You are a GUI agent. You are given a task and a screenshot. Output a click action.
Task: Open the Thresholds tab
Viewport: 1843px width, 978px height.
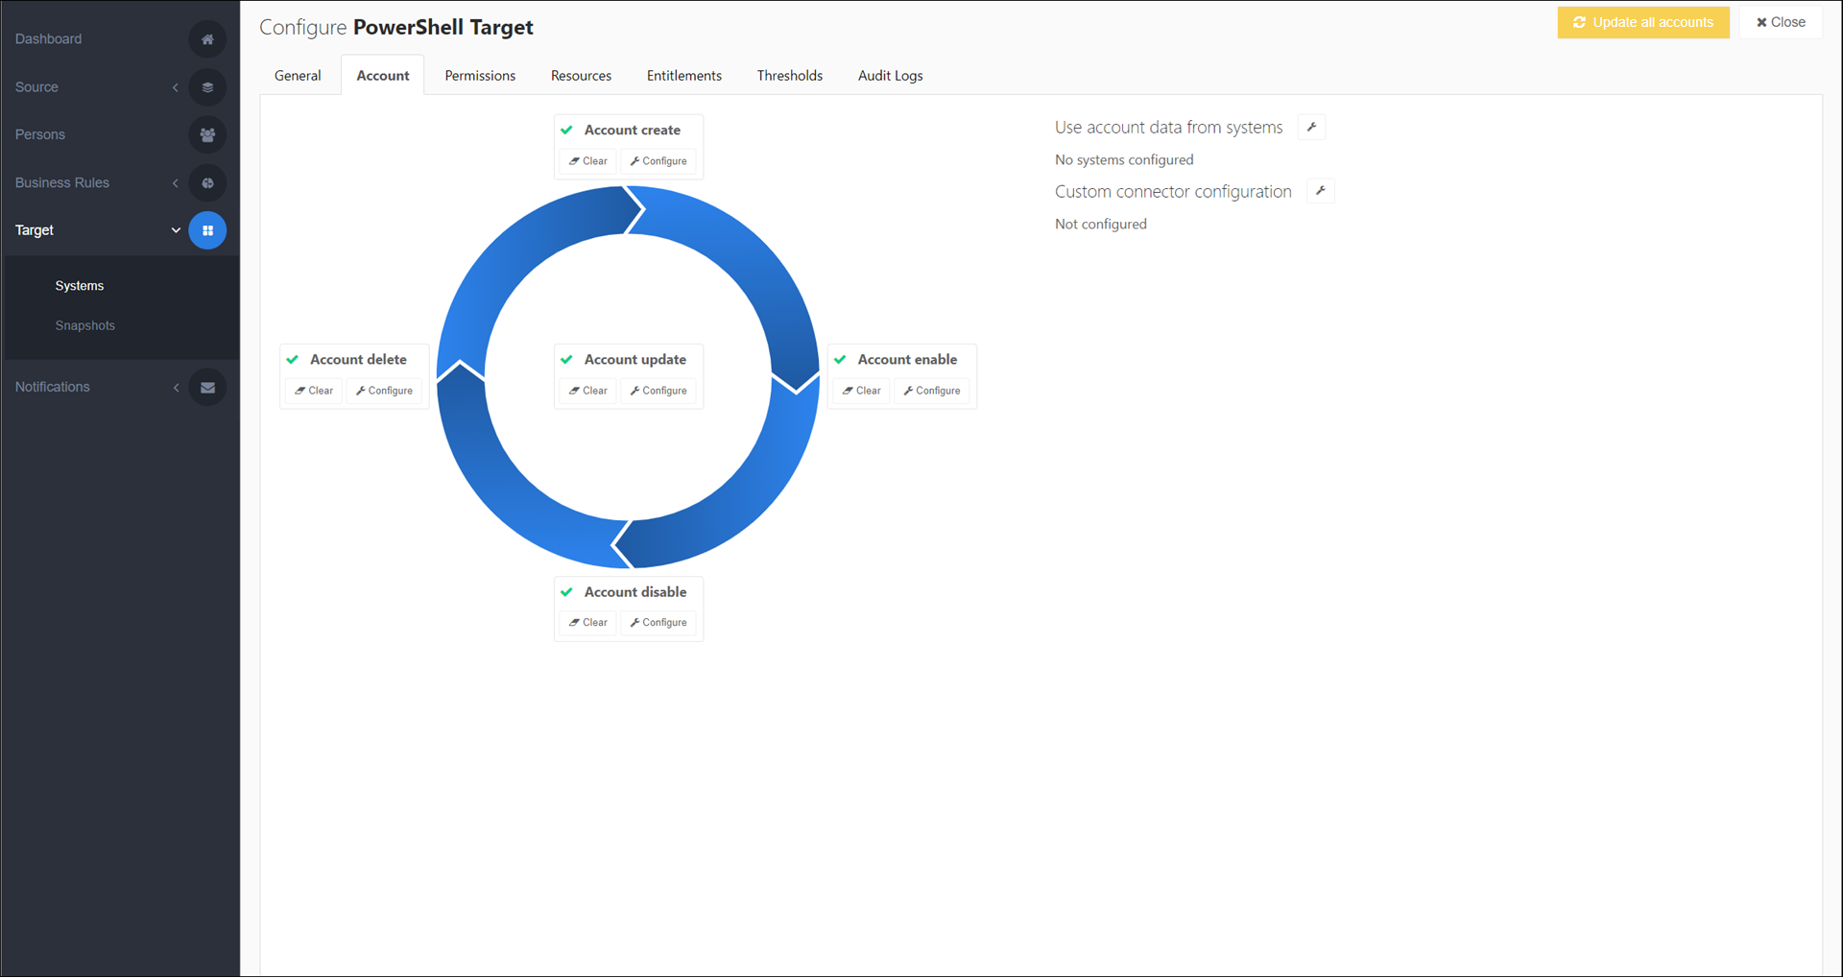point(790,76)
